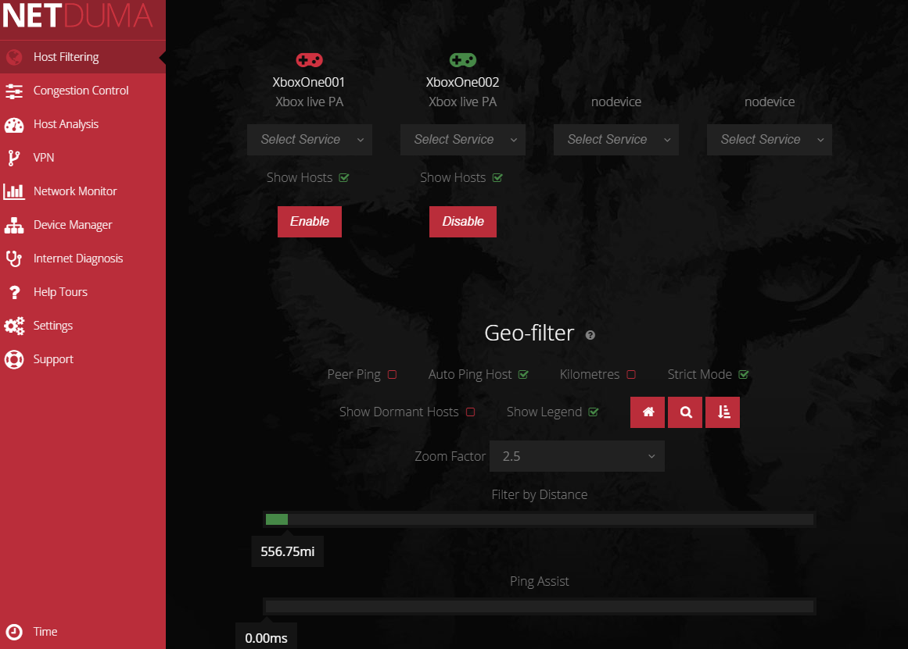
Task: Click the Host Filtering globe icon
Action: coord(14,57)
